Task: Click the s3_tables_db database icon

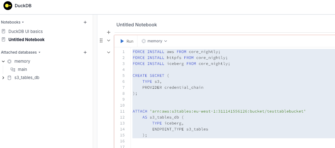Action: 9,78
